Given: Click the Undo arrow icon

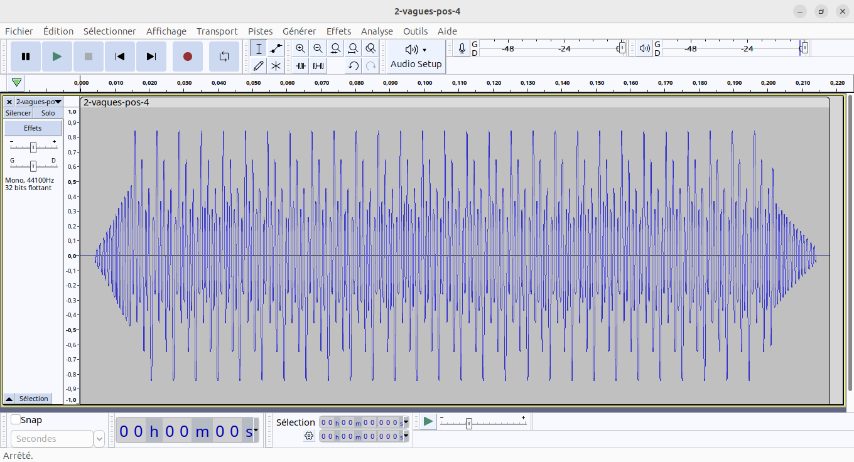Looking at the screenshot, I should 354,65.
